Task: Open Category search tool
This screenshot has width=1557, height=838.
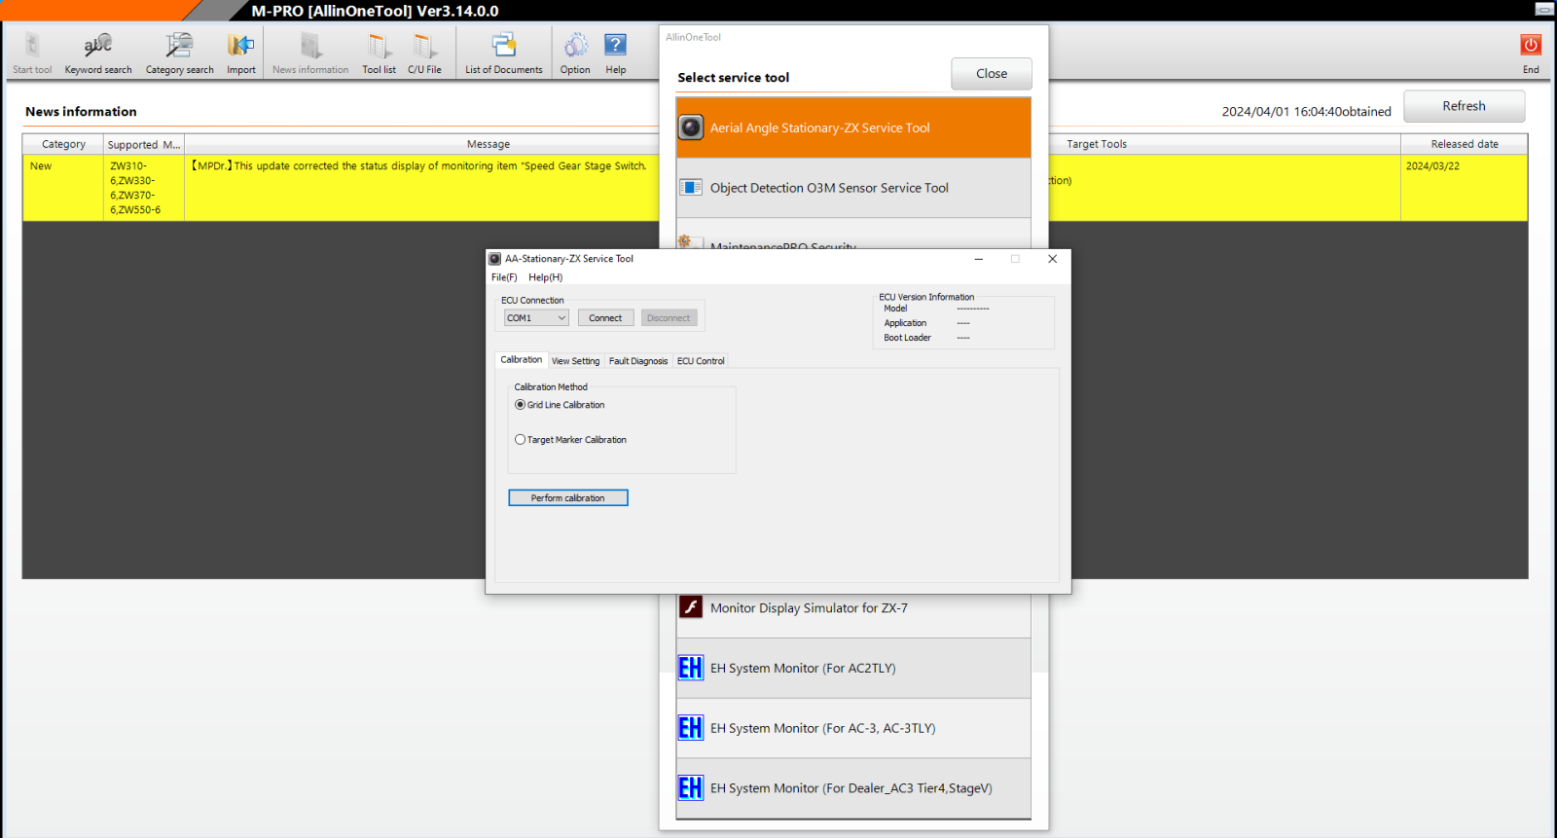Action: 180,53
